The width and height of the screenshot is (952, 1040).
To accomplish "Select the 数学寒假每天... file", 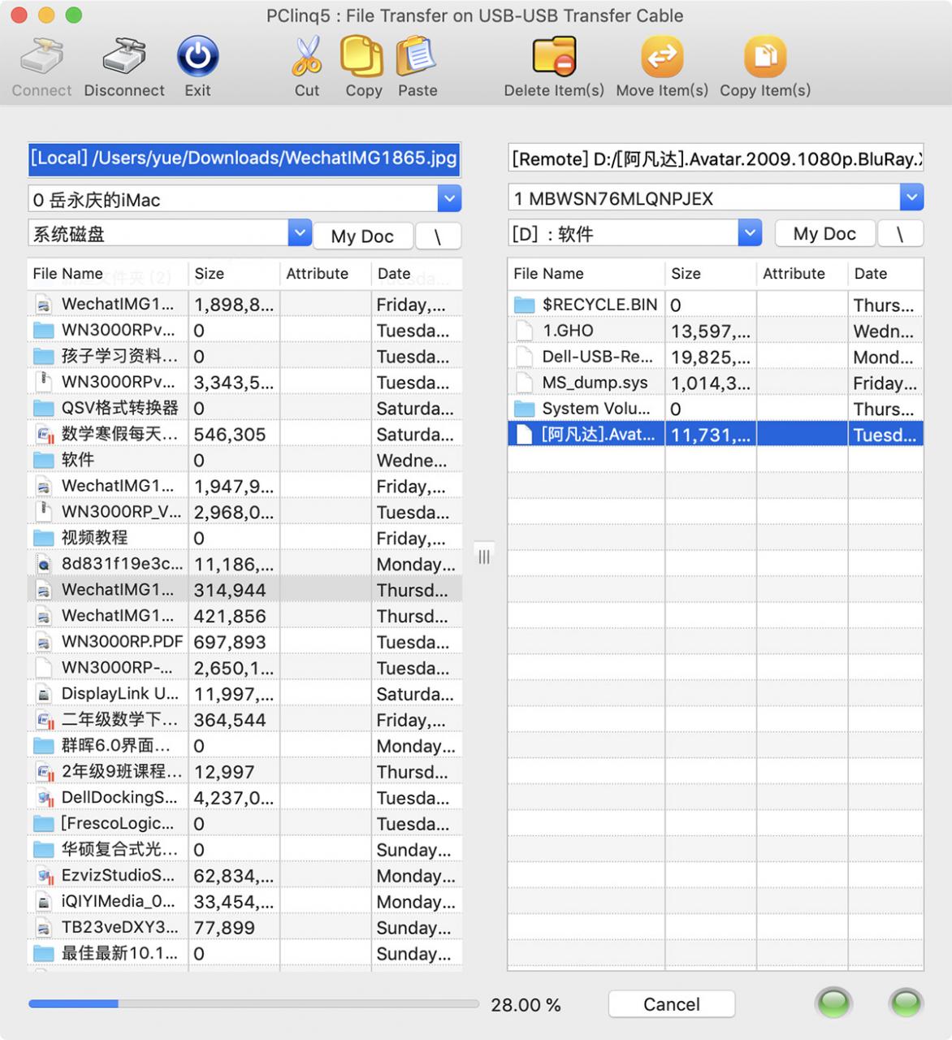I will 244,434.
